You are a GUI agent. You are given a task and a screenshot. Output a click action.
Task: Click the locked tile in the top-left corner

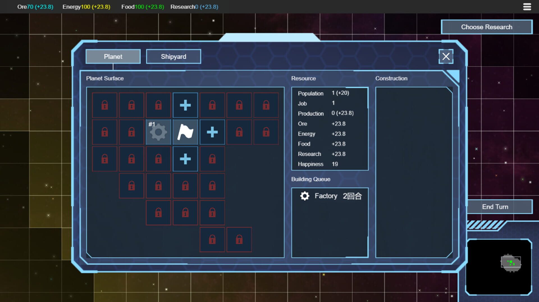tap(104, 105)
